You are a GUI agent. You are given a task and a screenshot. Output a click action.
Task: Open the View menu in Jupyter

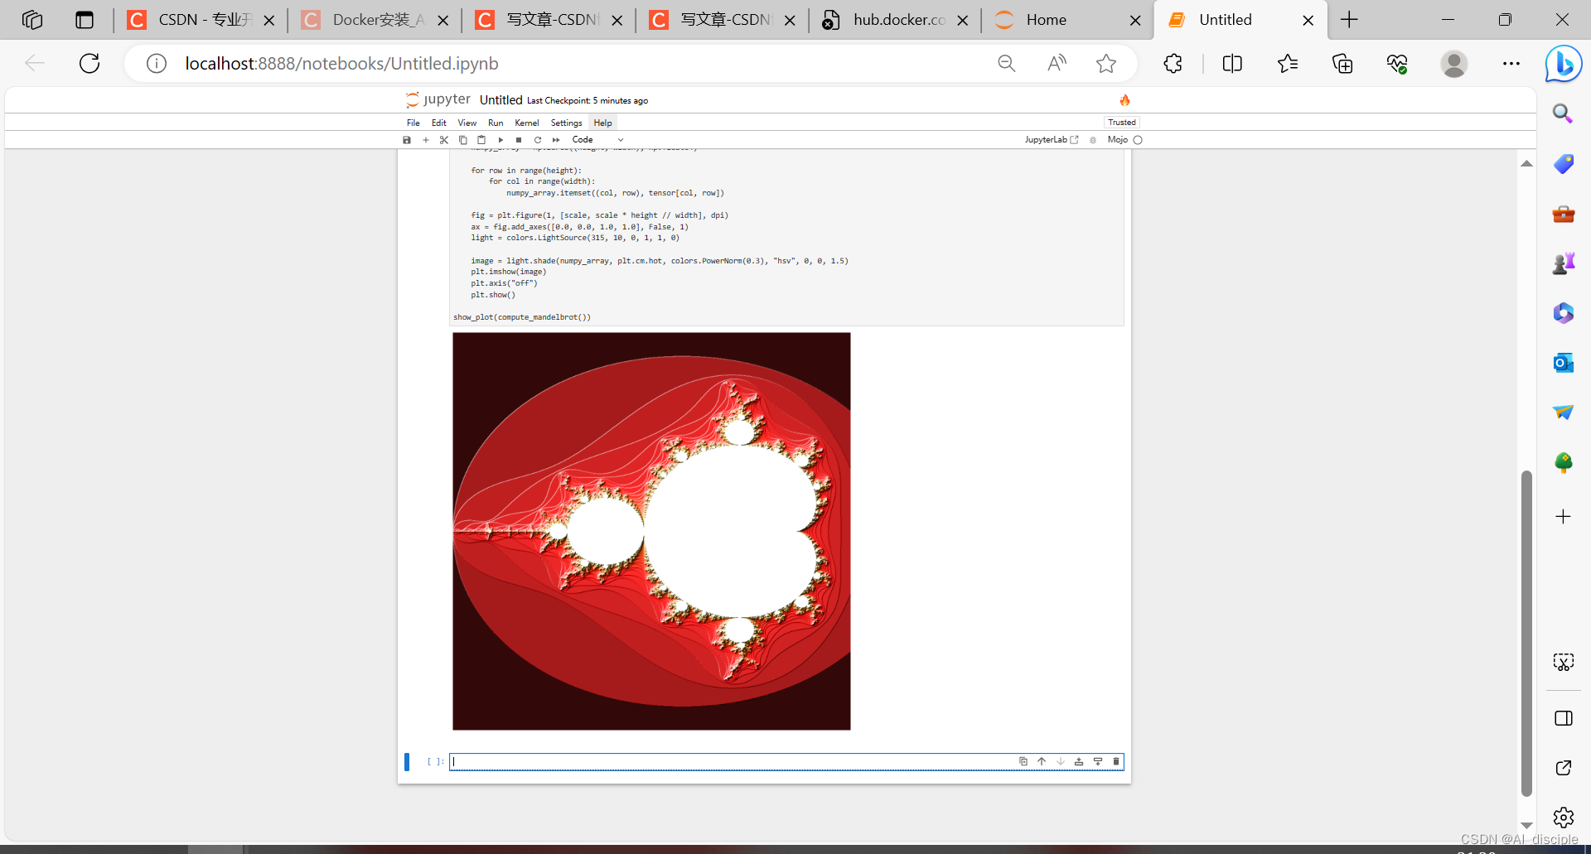[467, 123]
